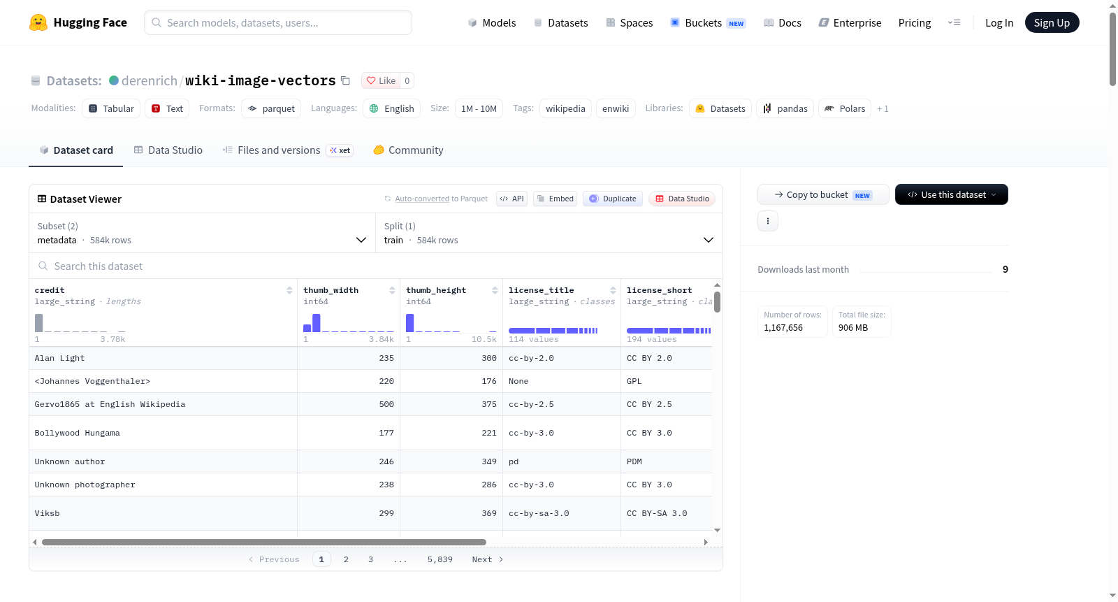
Task: Click the Sign Up button
Action: point(1052,22)
